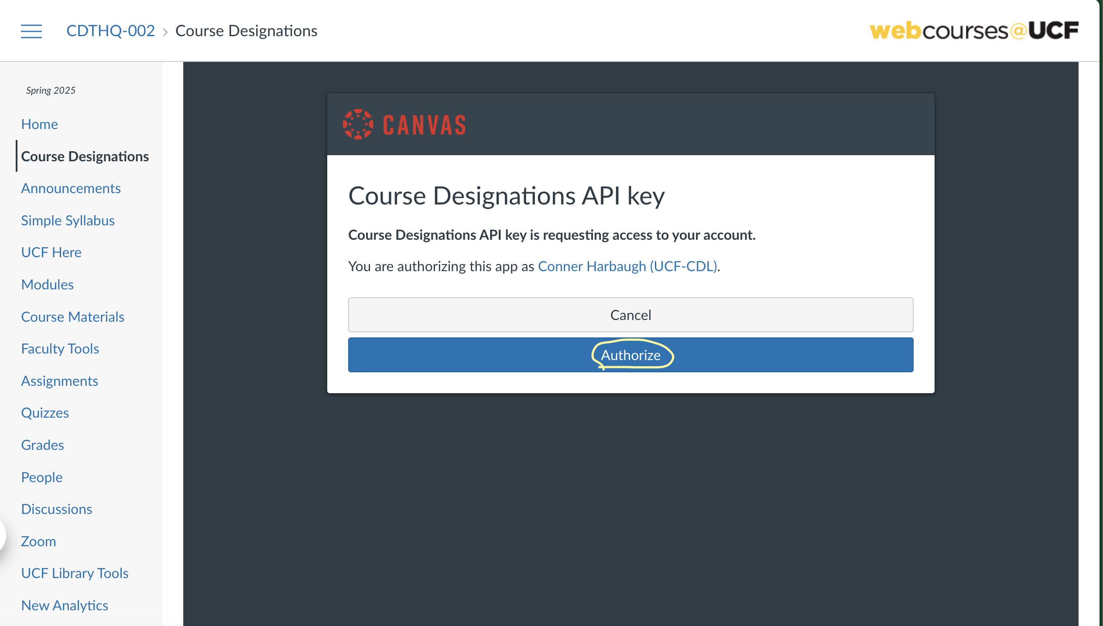Go to Quizzes
The width and height of the screenshot is (1103, 626).
point(45,413)
